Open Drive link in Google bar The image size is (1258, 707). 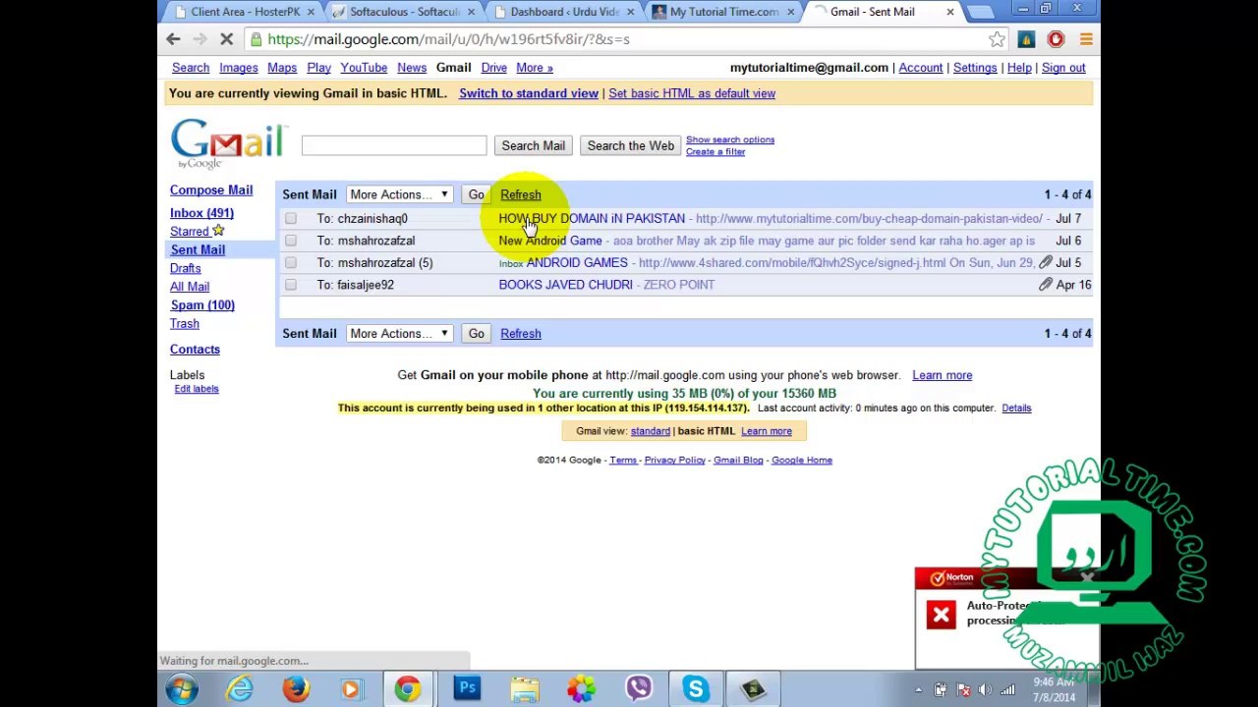click(493, 68)
